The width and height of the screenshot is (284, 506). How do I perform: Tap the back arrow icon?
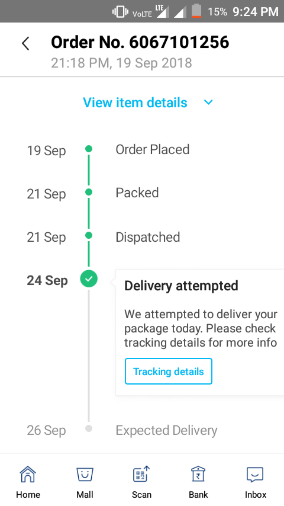(x=25, y=44)
